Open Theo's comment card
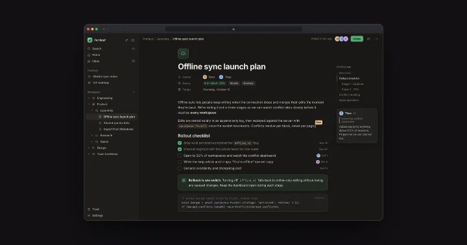 [357, 126]
